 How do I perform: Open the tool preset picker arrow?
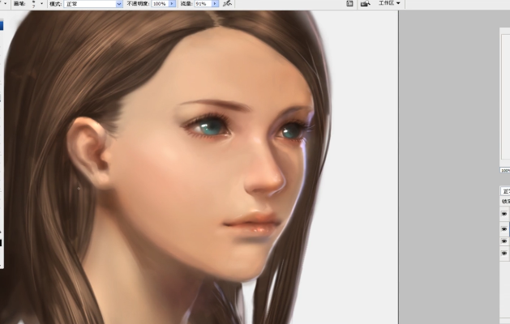(x=5, y=3)
